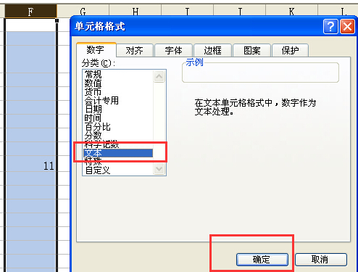Select 日期 in the category list

point(93,110)
